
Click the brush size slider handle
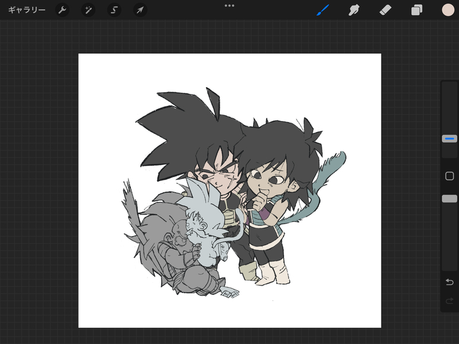coord(449,139)
